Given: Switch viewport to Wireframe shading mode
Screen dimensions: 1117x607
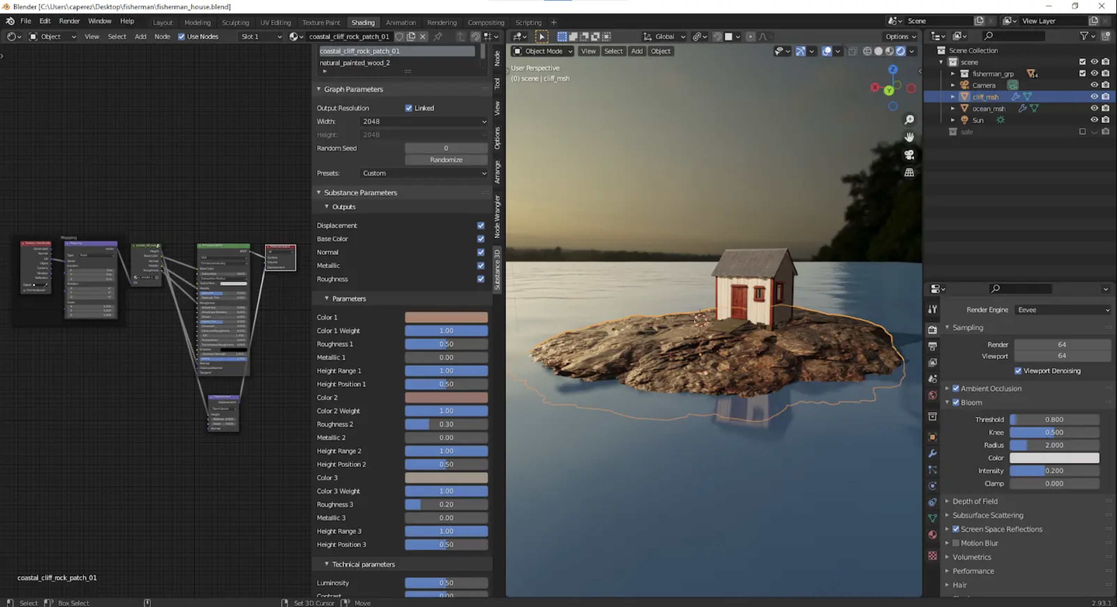Looking at the screenshot, I should (867, 51).
